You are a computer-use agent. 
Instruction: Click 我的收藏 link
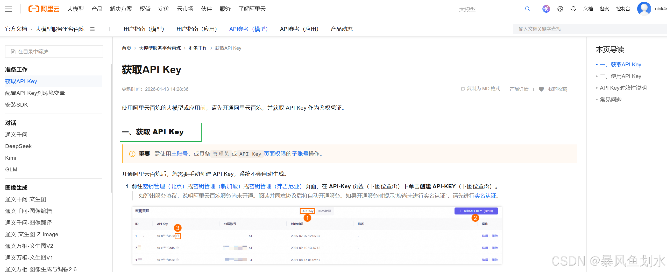[x=558, y=89]
